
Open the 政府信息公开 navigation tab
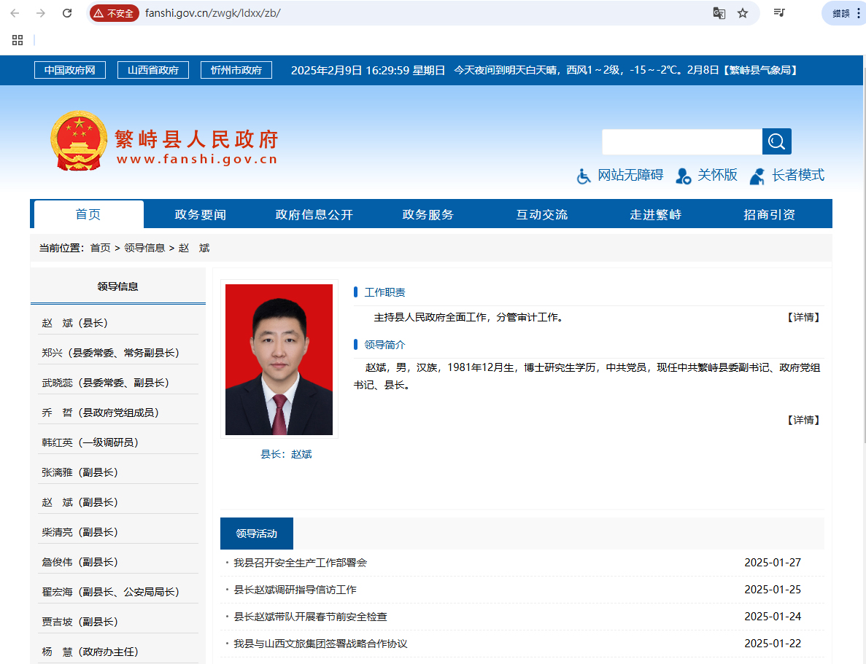pos(314,214)
